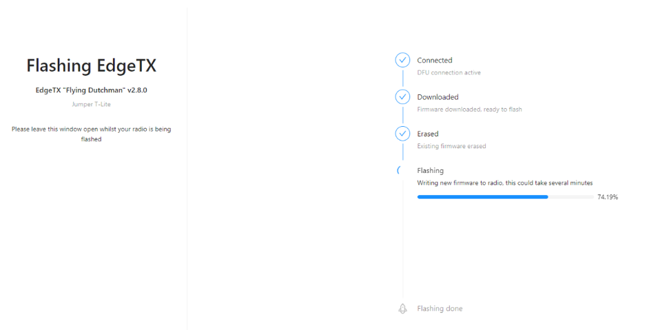The width and height of the screenshot is (647, 330).
Task: Click the Connected step checkmark icon
Action: [402, 60]
